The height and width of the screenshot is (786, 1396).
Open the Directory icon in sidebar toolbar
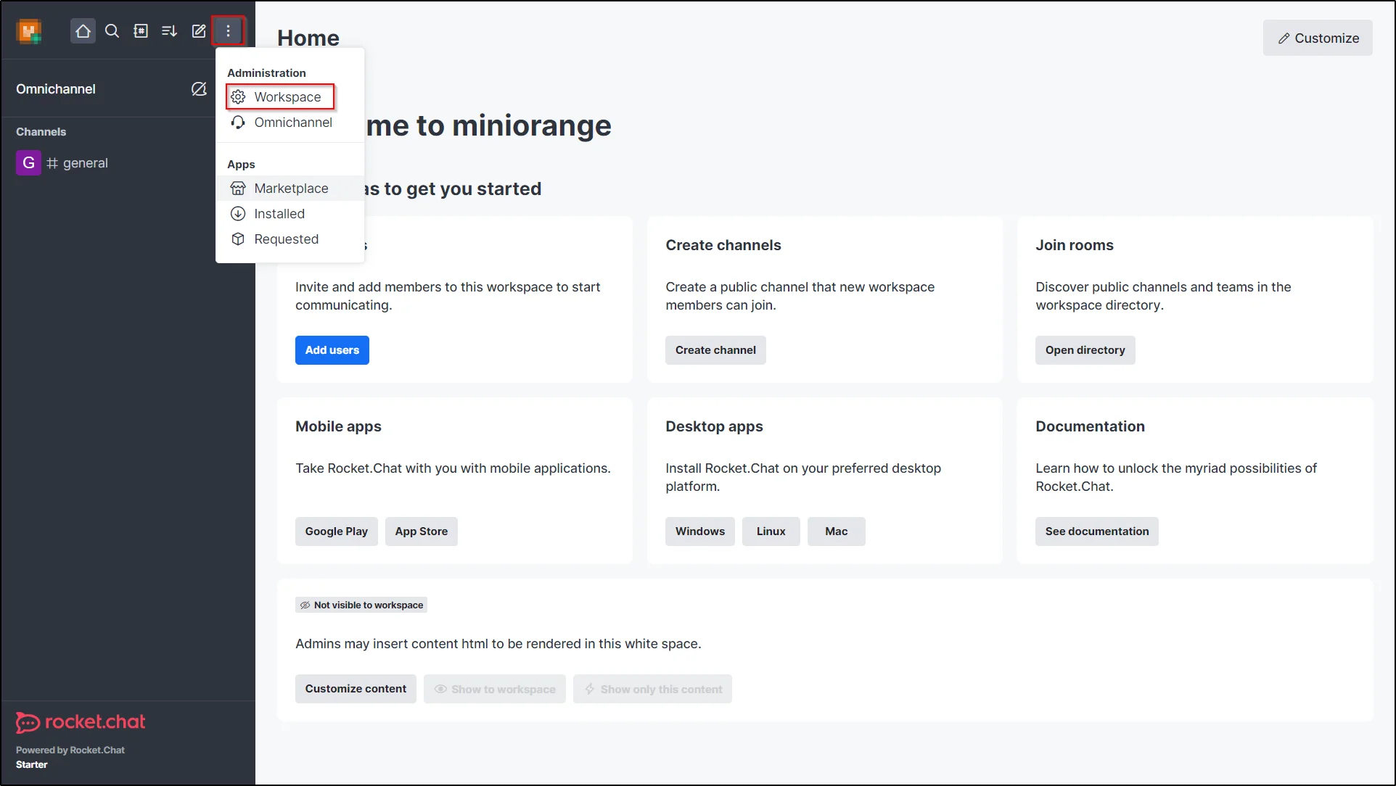point(141,31)
